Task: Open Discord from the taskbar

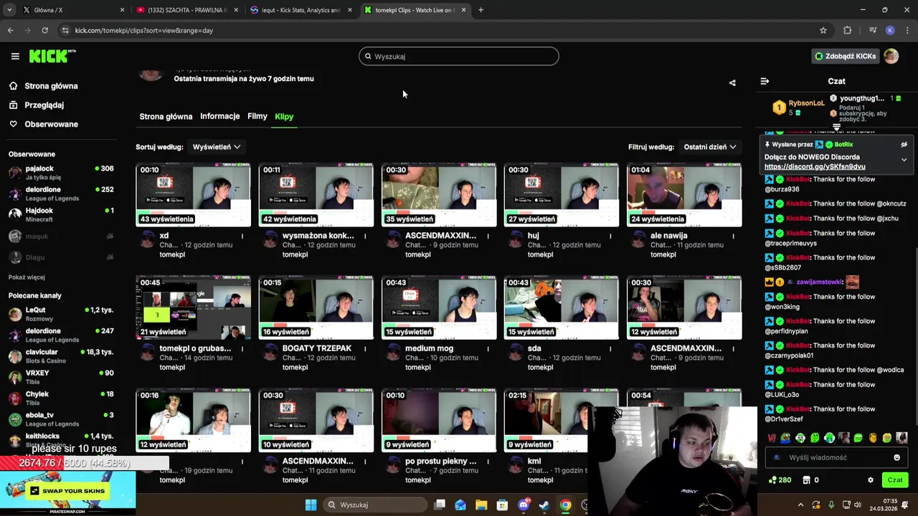Action: [x=524, y=505]
